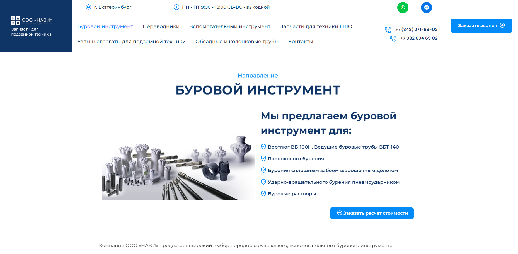Click the location pin icon beside Екатеринбург

[x=88, y=7]
